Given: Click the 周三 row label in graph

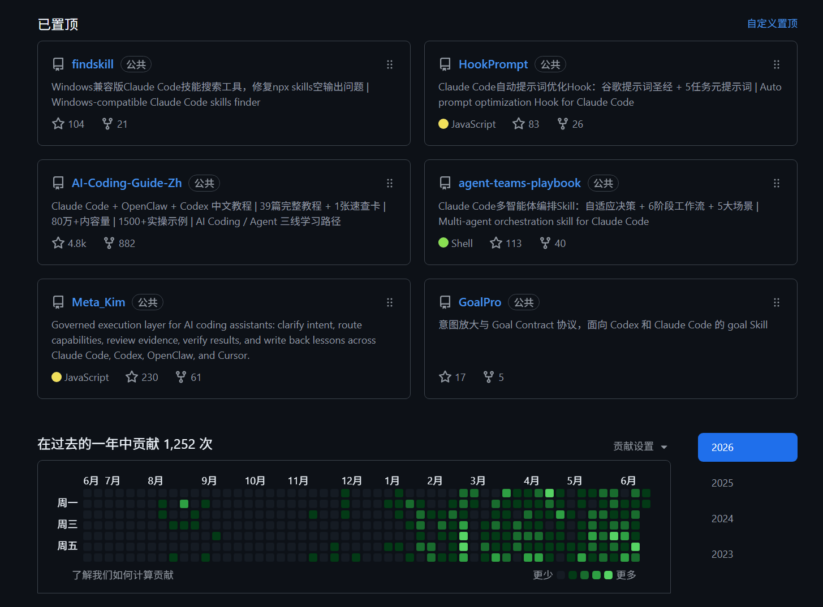Looking at the screenshot, I should 67,524.
